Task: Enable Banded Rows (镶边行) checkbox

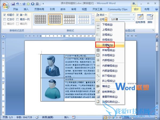Action: (5, 24)
